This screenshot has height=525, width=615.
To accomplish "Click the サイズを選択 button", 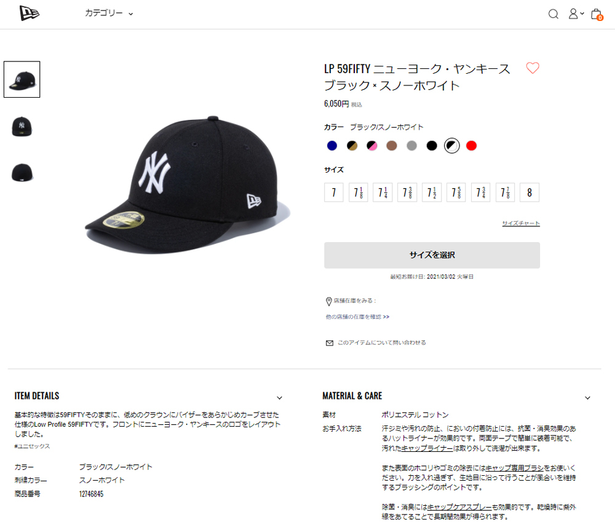I will 432,255.
